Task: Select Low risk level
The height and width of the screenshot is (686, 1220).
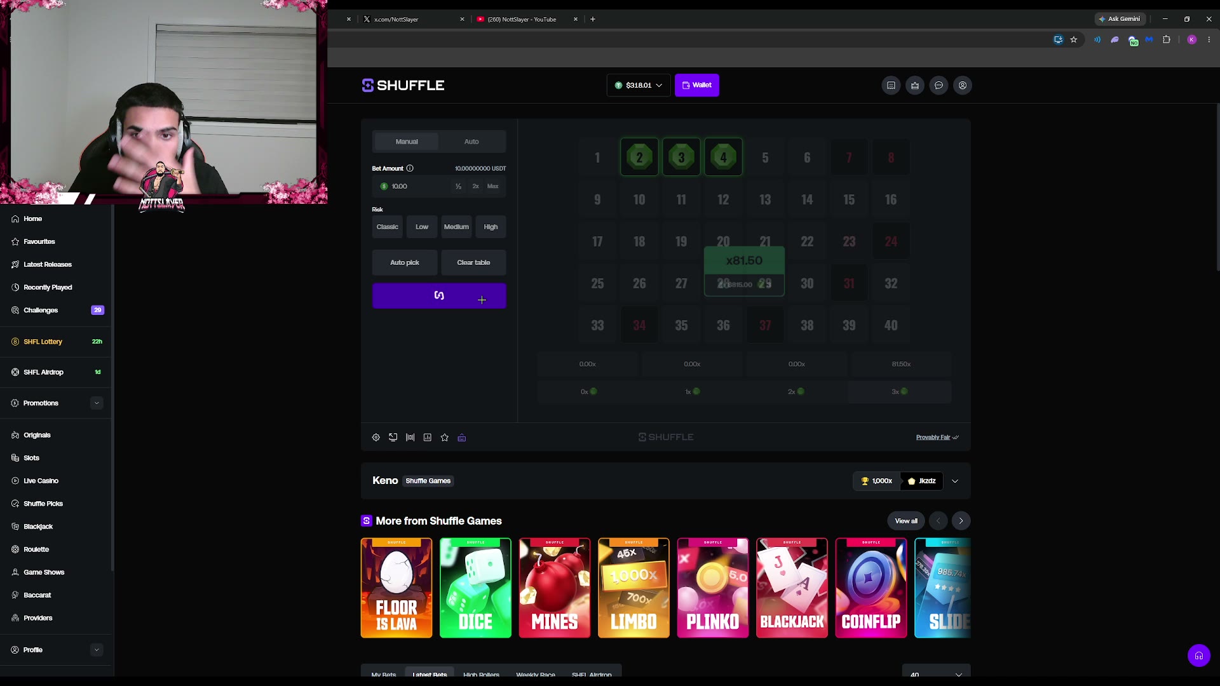Action: point(422,227)
